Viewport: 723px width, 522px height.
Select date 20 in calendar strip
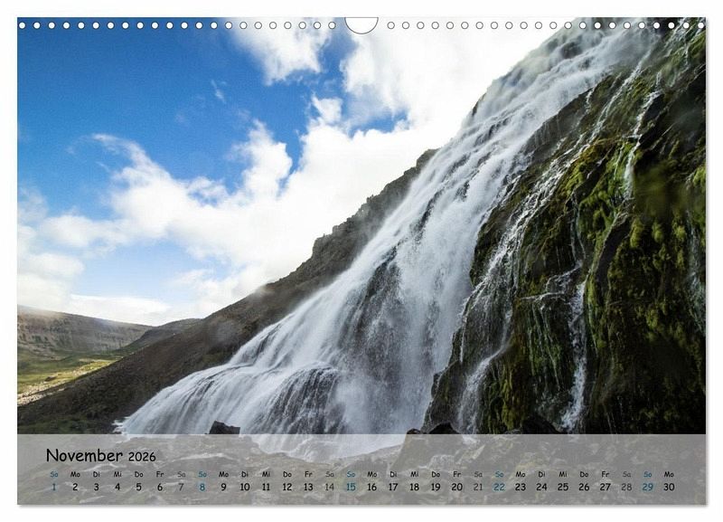tap(457, 487)
